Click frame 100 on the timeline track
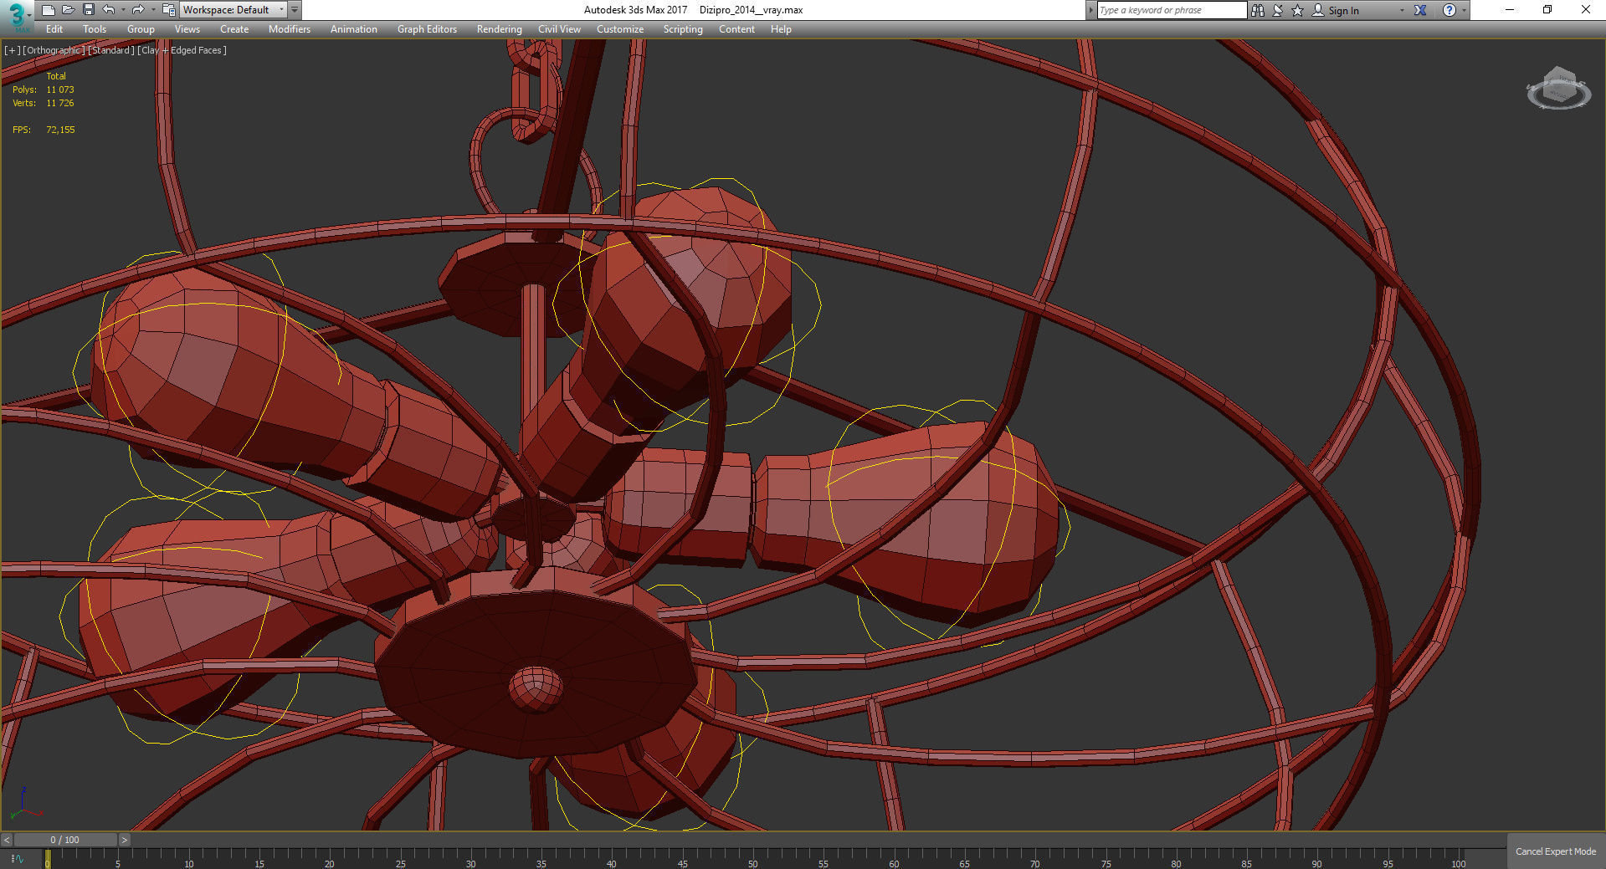This screenshot has height=869, width=1606. [x=1459, y=859]
